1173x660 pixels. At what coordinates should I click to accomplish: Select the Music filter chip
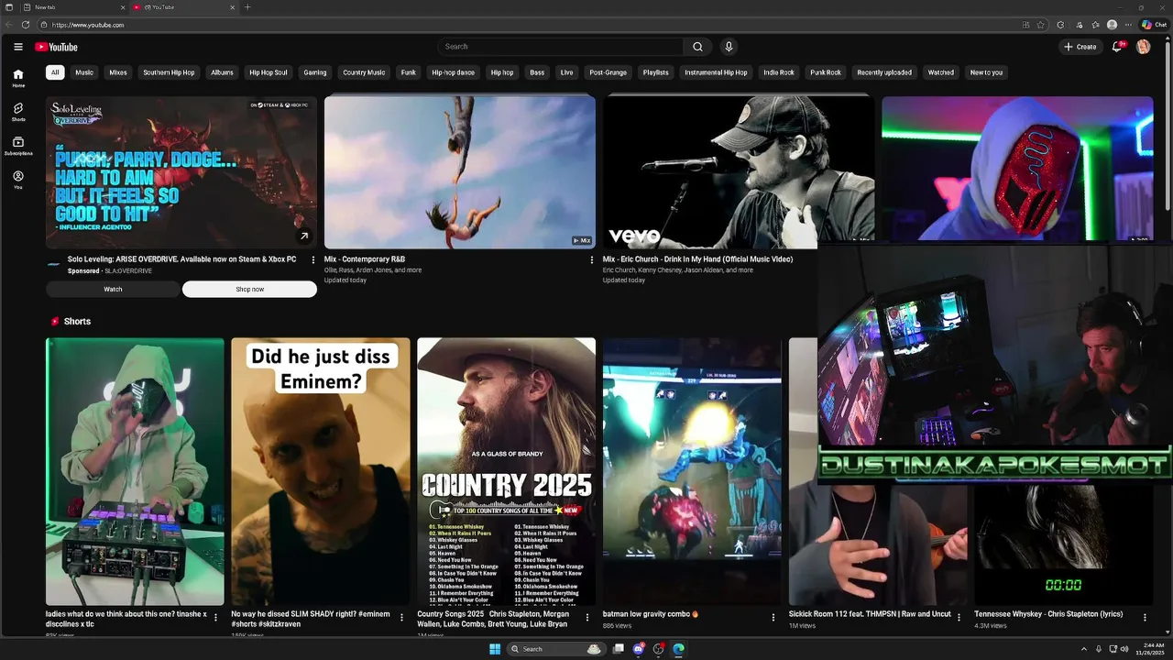[84, 72]
